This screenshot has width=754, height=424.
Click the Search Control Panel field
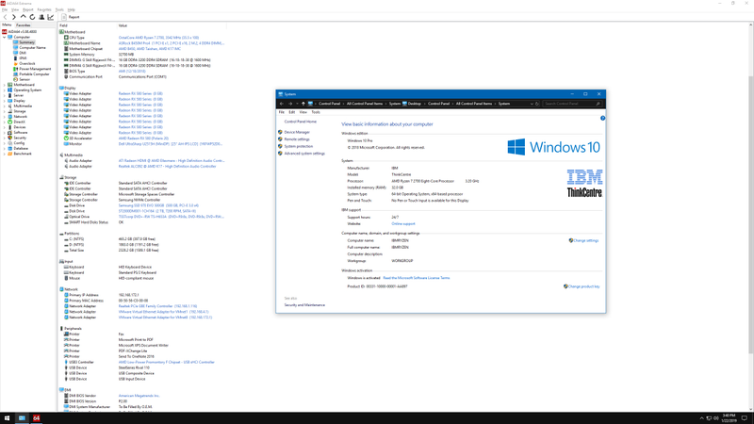coord(572,104)
